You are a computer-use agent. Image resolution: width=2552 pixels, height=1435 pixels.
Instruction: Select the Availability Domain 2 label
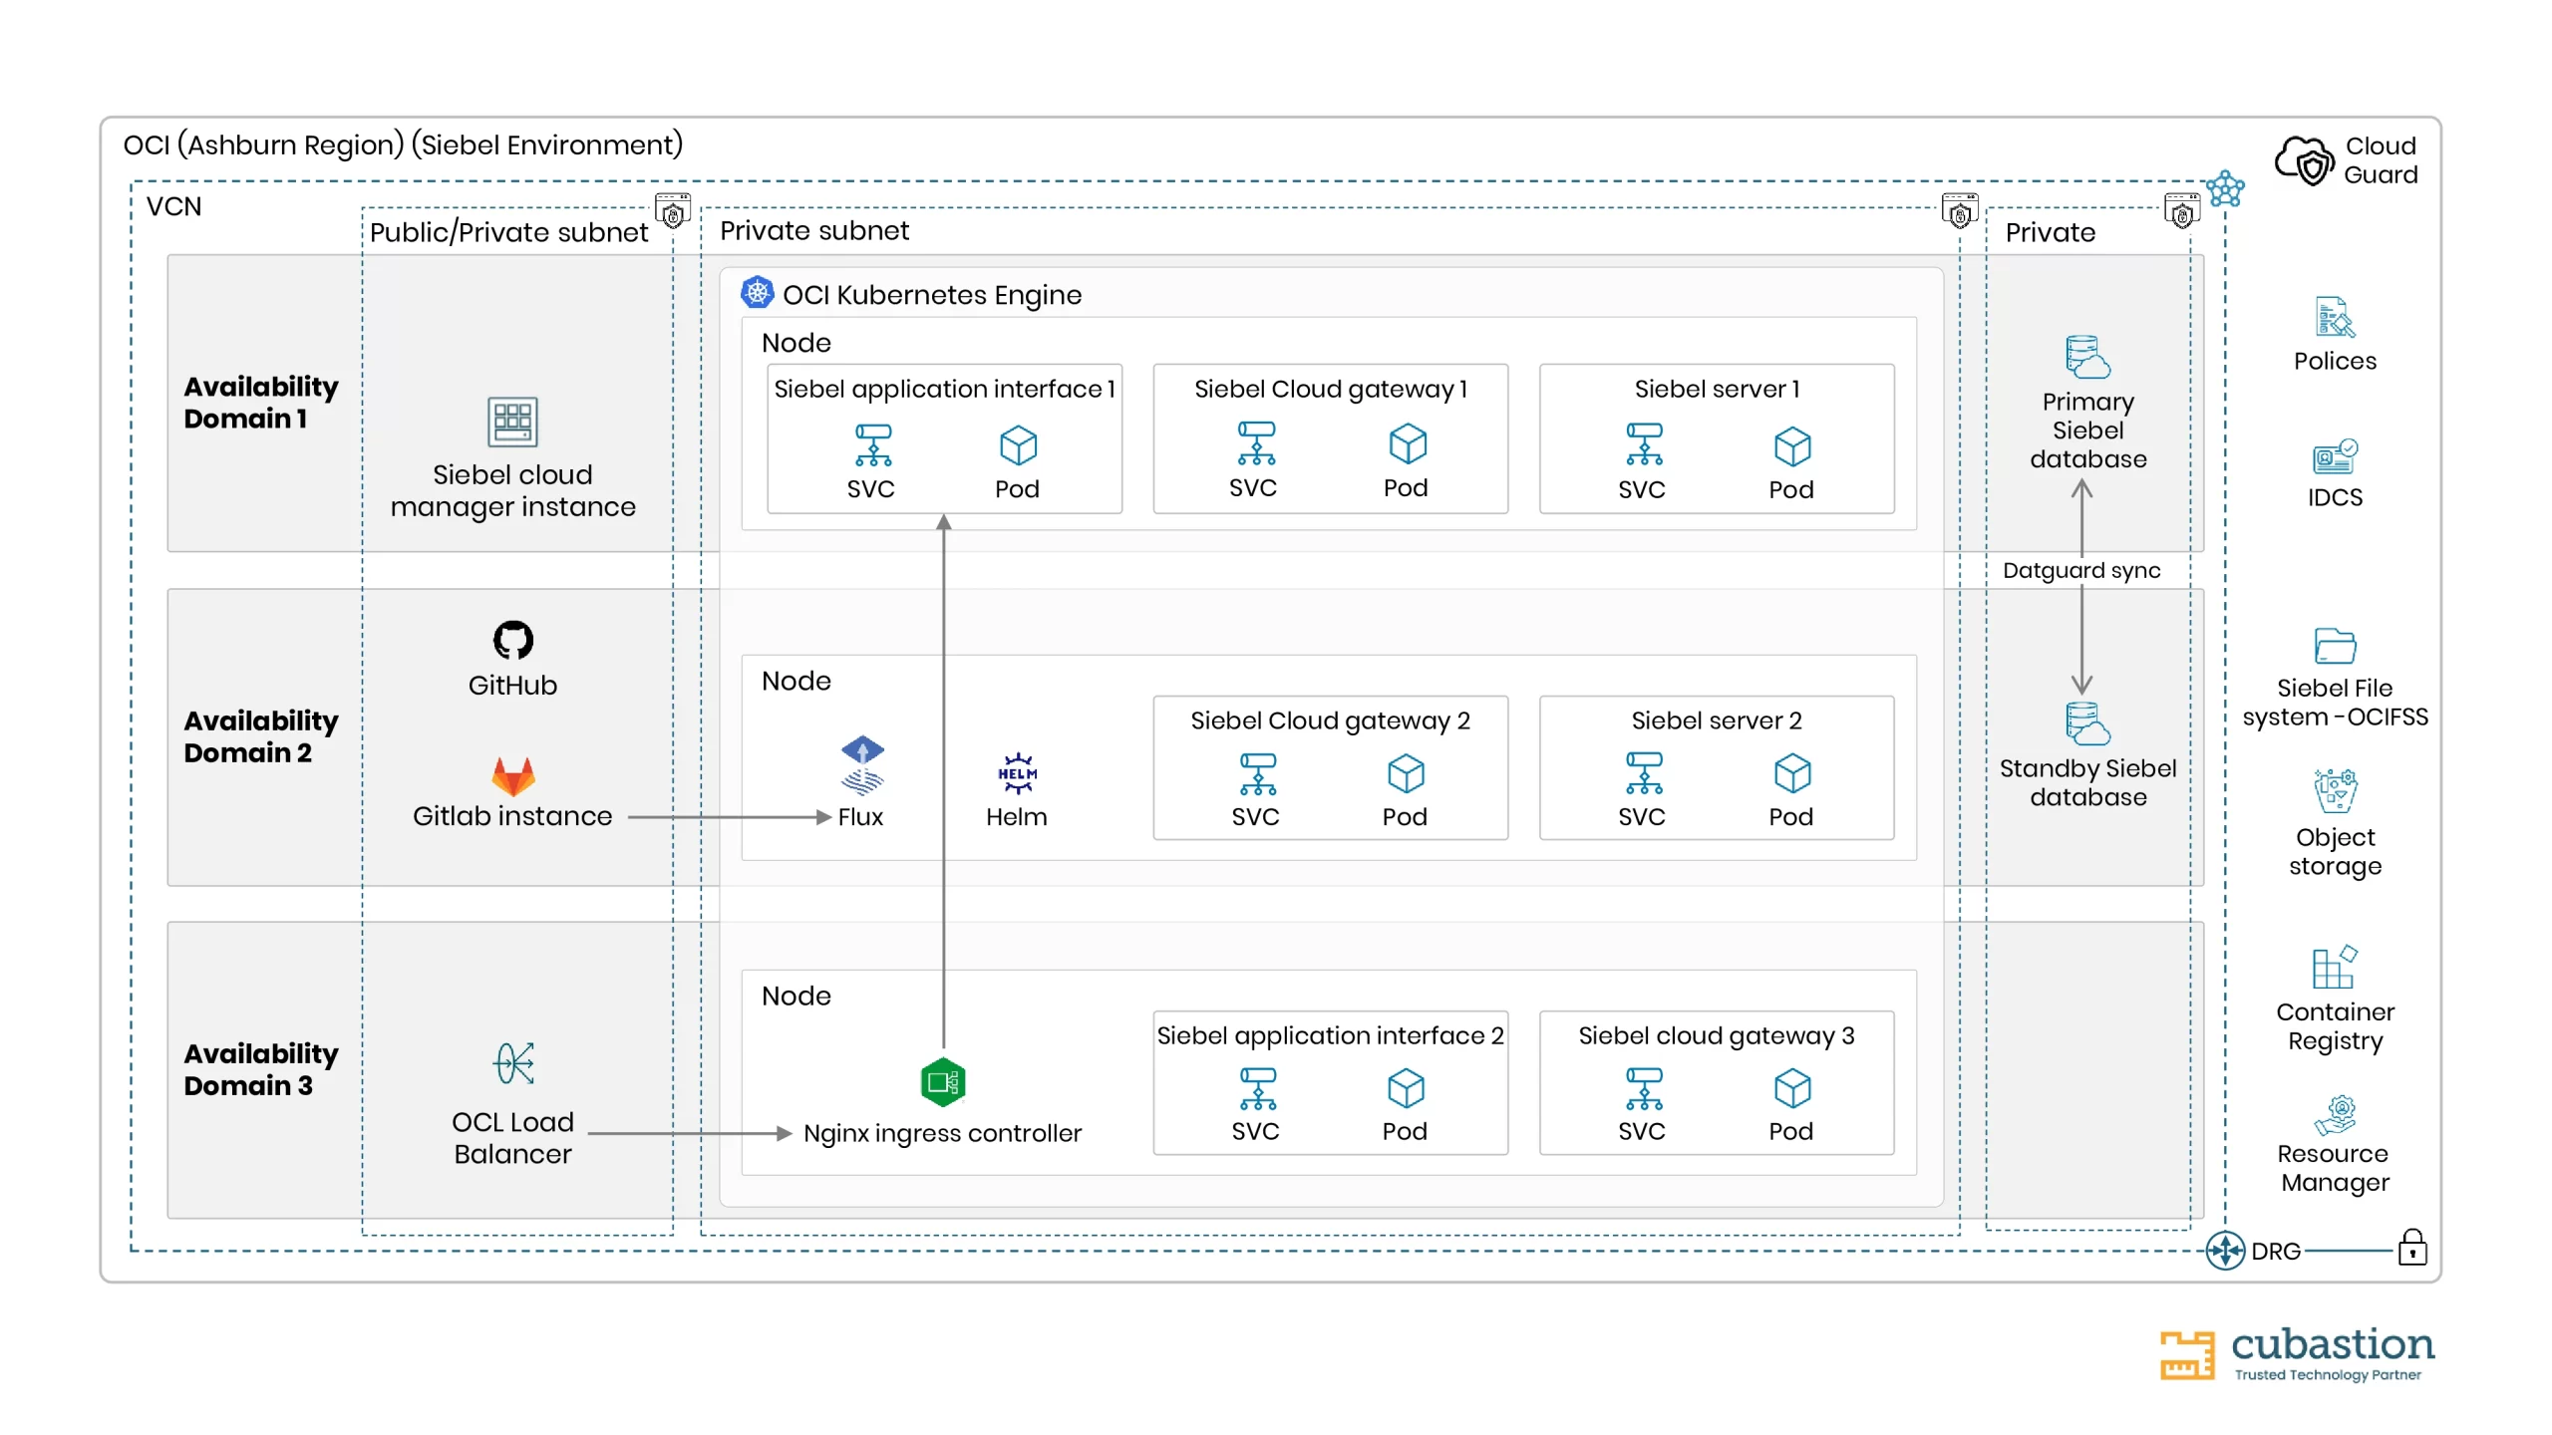pos(260,736)
